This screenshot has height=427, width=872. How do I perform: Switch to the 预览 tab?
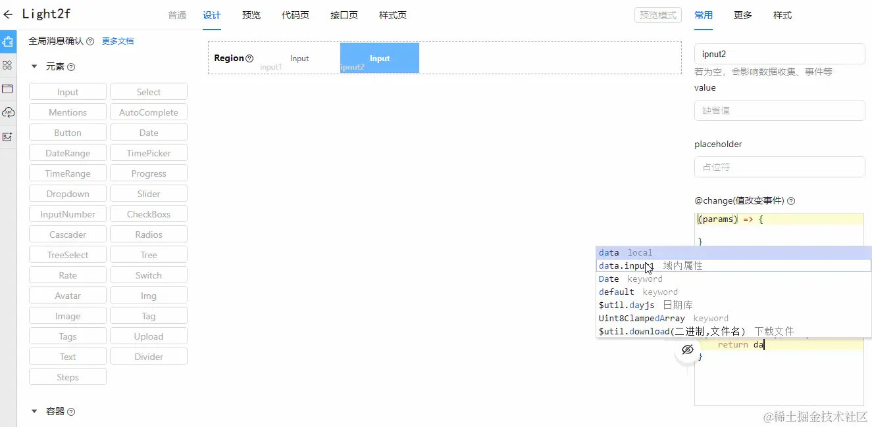(x=251, y=15)
